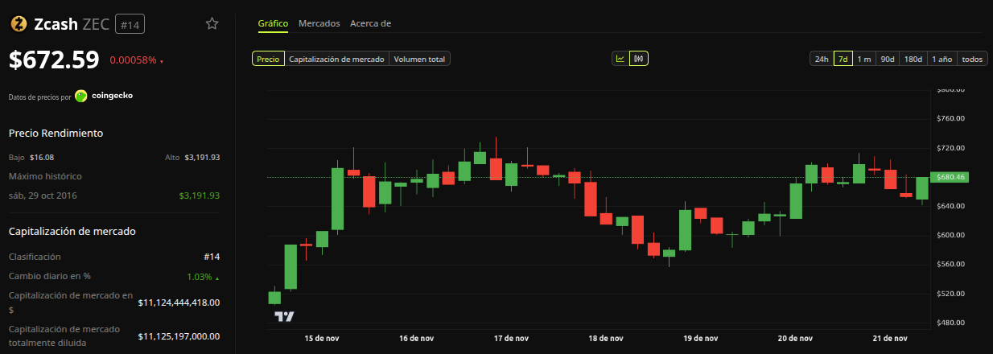Click the 20 de nov axis label
The width and height of the screenshot is (993, 354).
pos(795,338)
